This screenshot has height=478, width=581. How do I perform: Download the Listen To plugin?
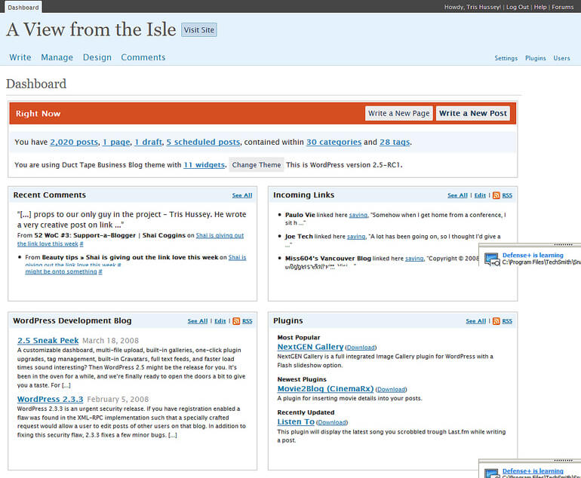[x=332, y=422]
